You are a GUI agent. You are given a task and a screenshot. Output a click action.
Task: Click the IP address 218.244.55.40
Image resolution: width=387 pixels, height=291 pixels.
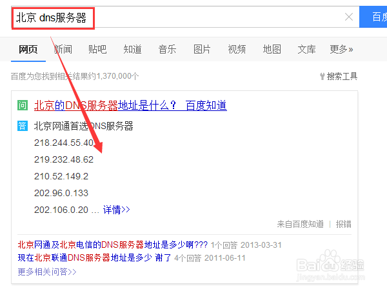64,143
